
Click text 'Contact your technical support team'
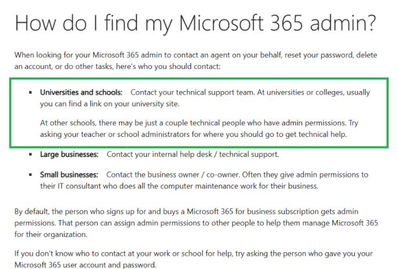tap(192, 92)
